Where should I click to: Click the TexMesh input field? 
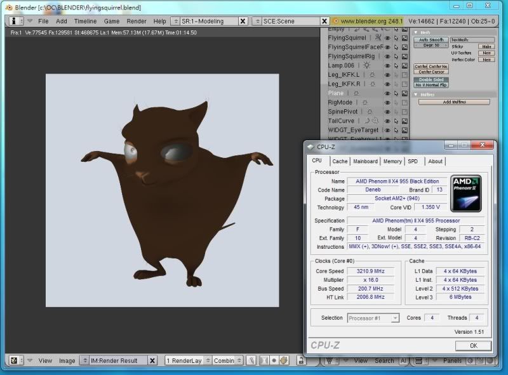coord(472,40)
